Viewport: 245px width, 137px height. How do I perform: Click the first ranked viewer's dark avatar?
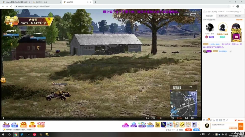coord(209,27)
